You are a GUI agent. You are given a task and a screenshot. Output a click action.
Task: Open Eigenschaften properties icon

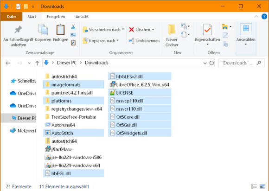point(207,30)
